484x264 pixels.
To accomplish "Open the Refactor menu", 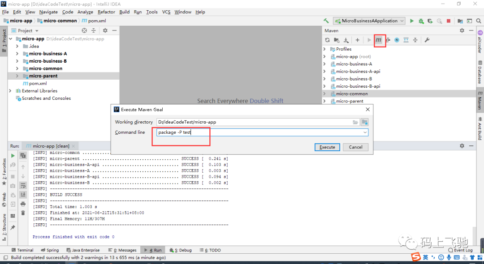I will pos(106,12).
